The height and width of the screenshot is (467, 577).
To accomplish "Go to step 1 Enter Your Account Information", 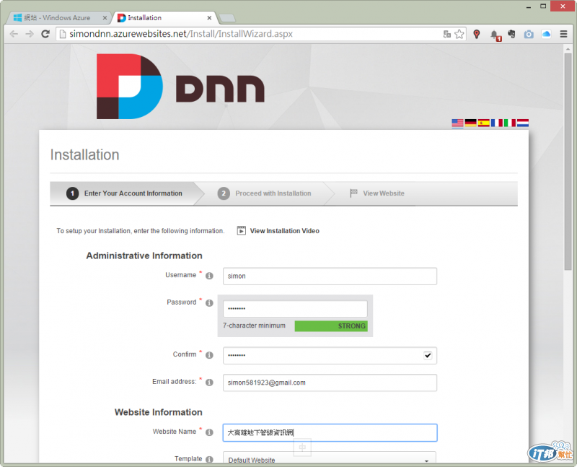I will pyautogui.click(x=124, y=193).
